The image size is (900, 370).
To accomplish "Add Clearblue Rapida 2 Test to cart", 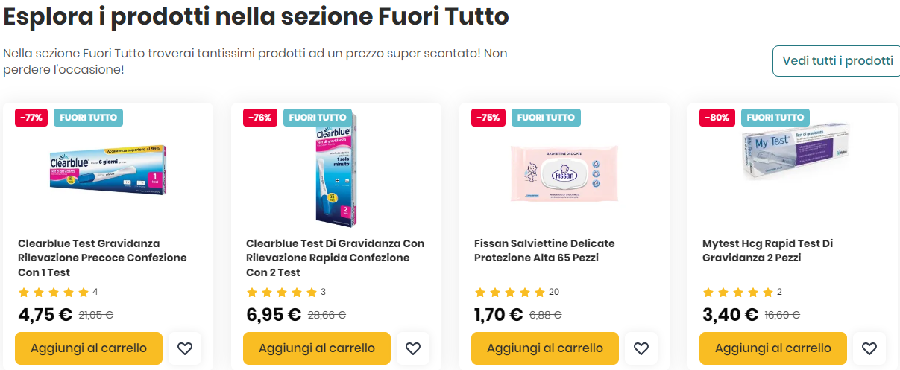I will coord(316,348).
